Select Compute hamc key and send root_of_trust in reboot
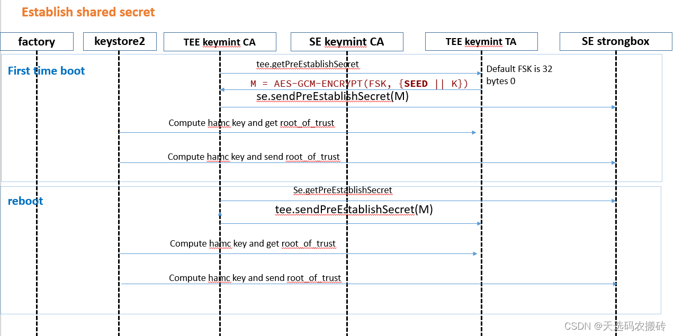 click(255, 278)
